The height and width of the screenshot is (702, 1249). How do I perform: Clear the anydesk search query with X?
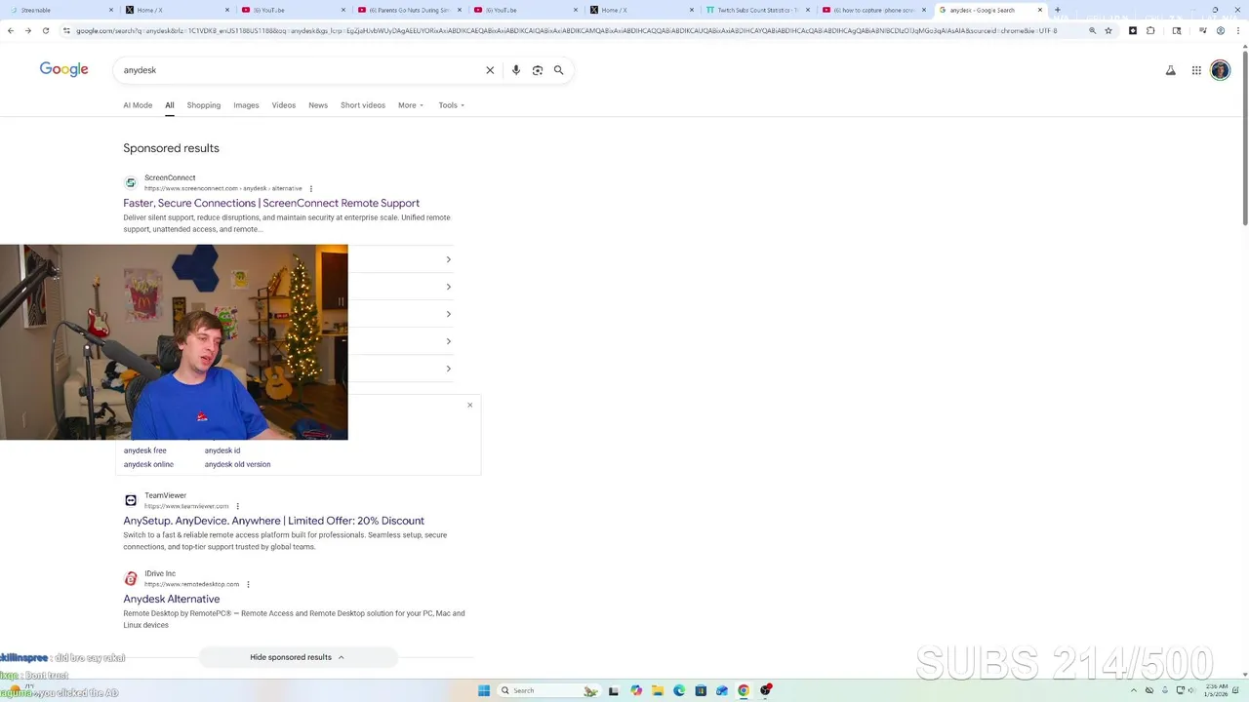(x=490, y=70)
